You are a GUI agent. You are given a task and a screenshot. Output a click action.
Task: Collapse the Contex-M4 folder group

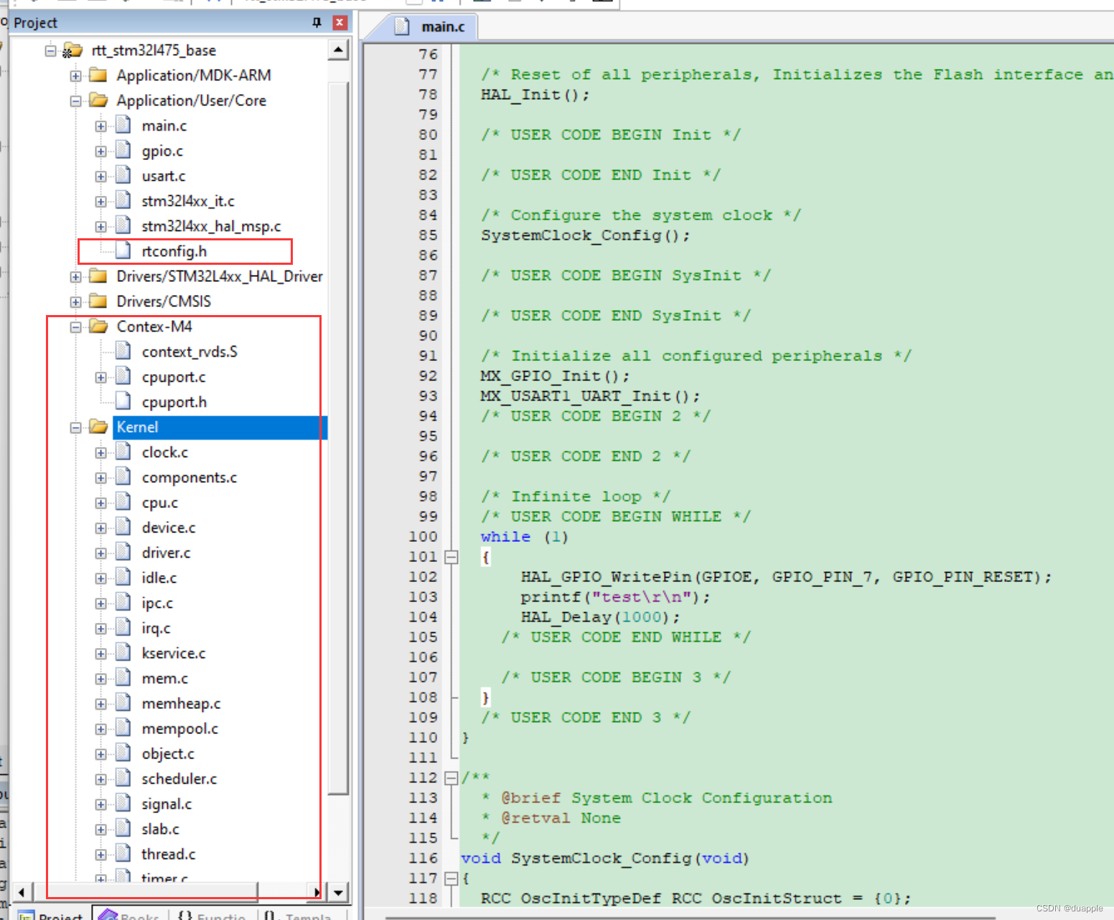coord(75,327)
